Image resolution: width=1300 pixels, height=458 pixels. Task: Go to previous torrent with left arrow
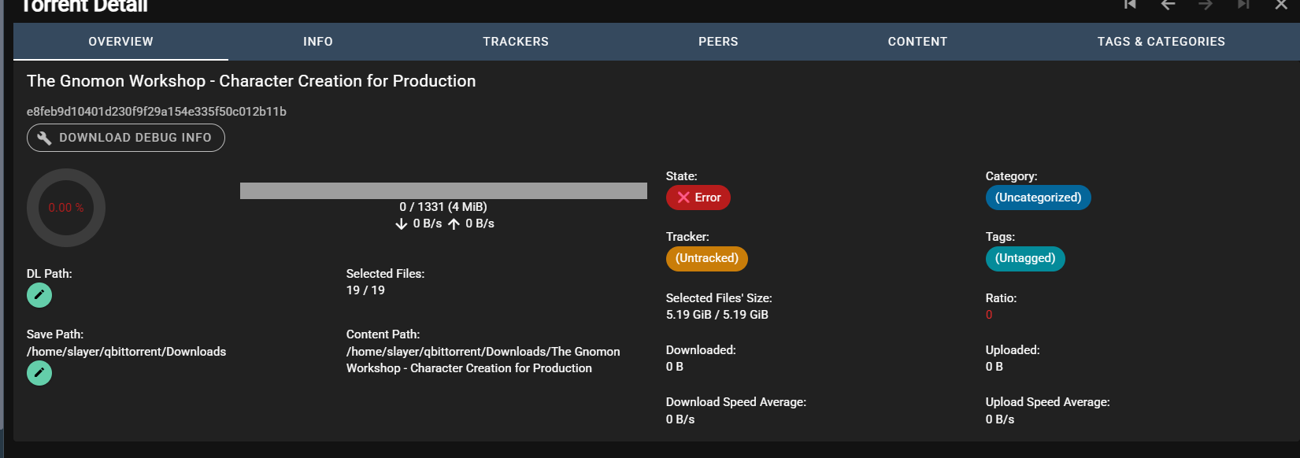1168,5
